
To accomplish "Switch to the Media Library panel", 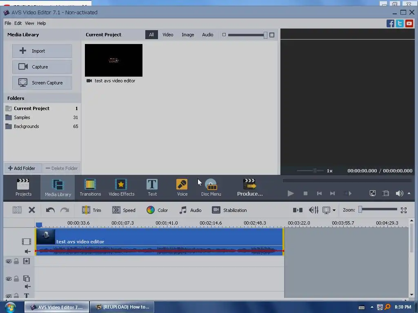I will [x=58, y=187].
